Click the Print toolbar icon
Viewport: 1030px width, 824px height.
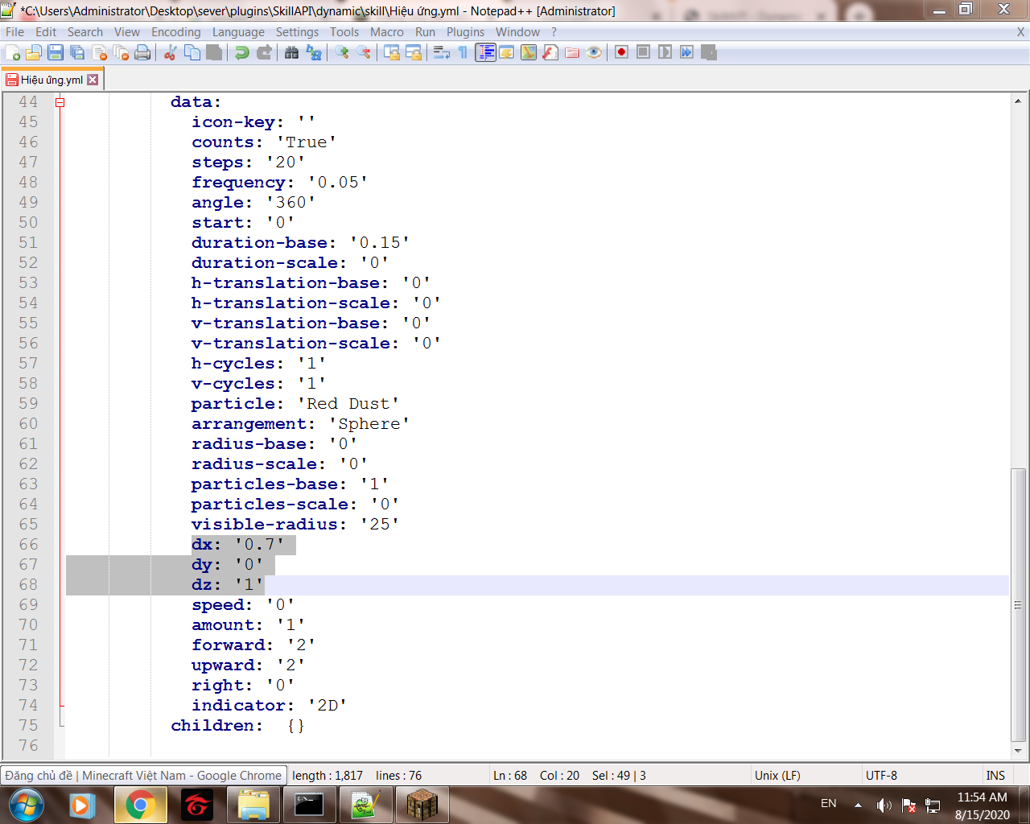[142, 52]
